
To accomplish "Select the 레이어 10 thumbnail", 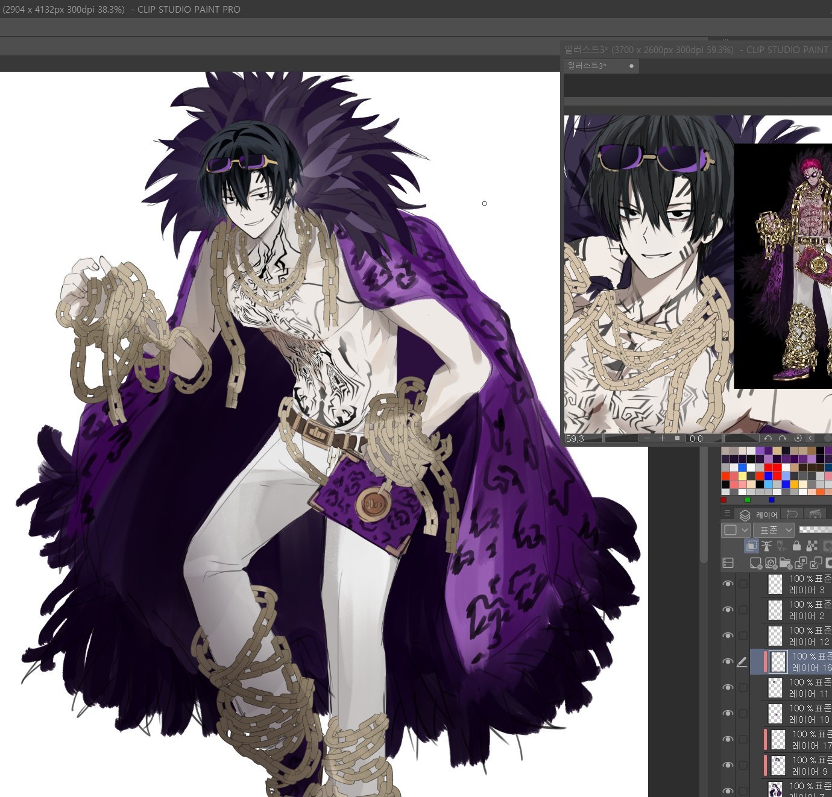I will pyautogui.click(x=775, y=713).
